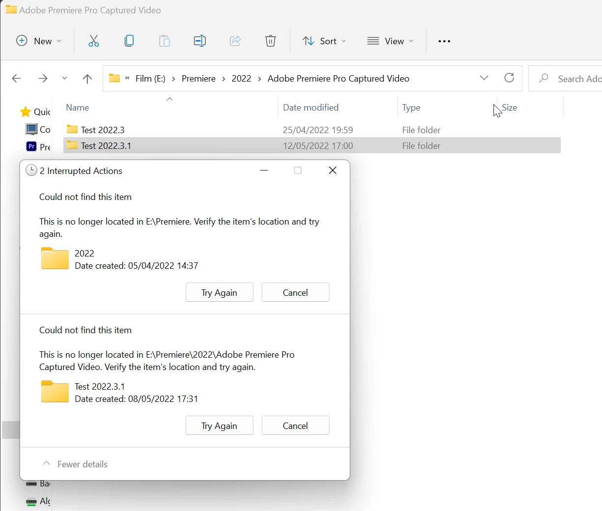Select the Test 2022.3 folder row
The height and width of the screenshot is (511, 602).
[x=312, y=130]
